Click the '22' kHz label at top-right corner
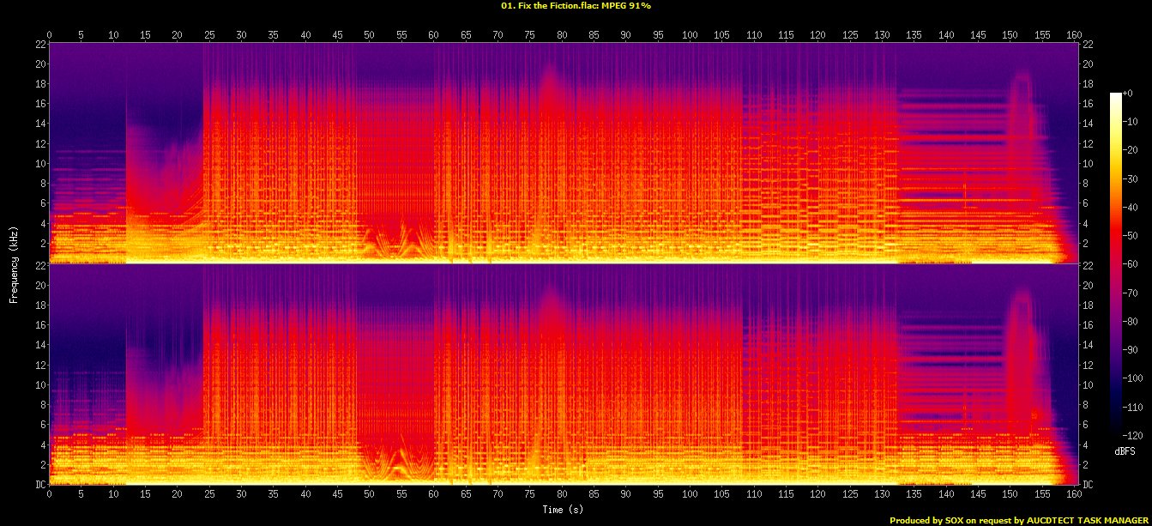Image resolution: width=1152 pixels, height=526 pixels. tap(1088, 44)
